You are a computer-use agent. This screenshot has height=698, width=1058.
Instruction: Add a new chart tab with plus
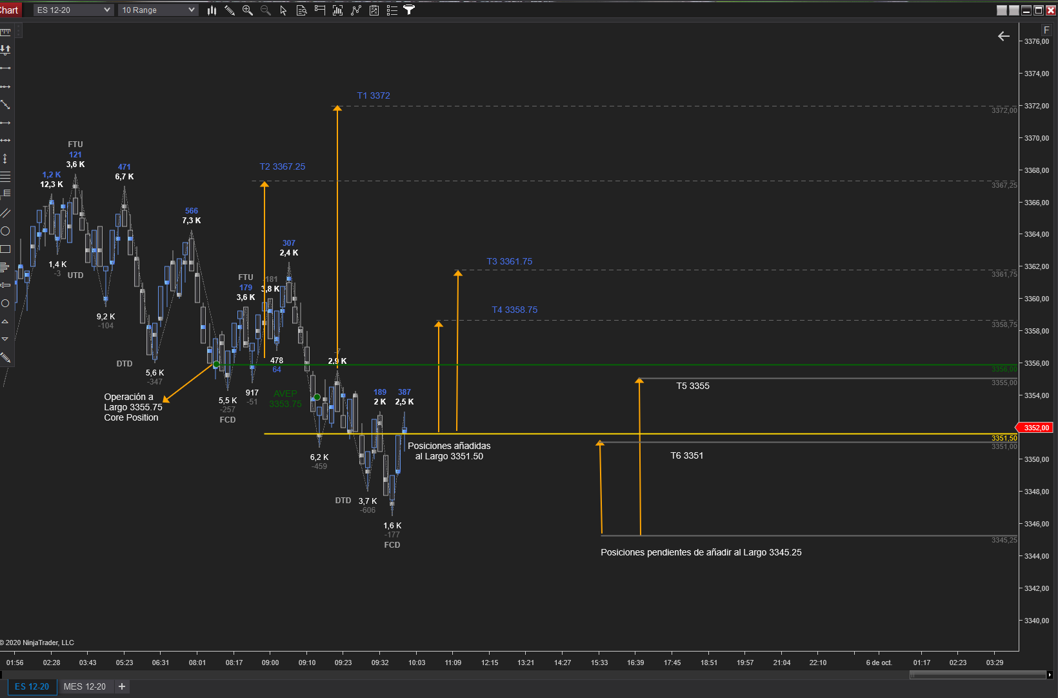(122, 686)
